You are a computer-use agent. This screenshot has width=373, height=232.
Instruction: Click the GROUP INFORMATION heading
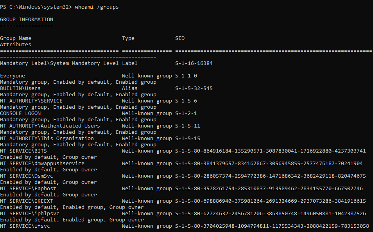[x=27, y=20]
